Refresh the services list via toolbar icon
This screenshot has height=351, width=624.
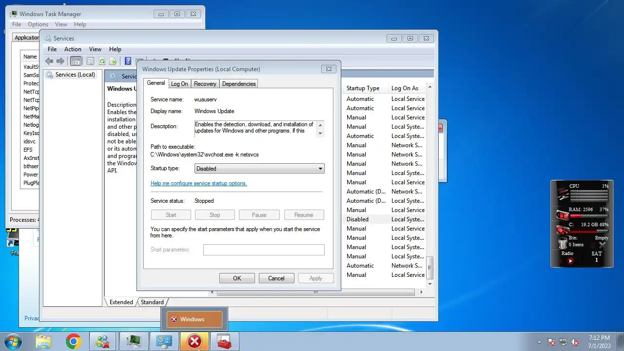(102, 61)
